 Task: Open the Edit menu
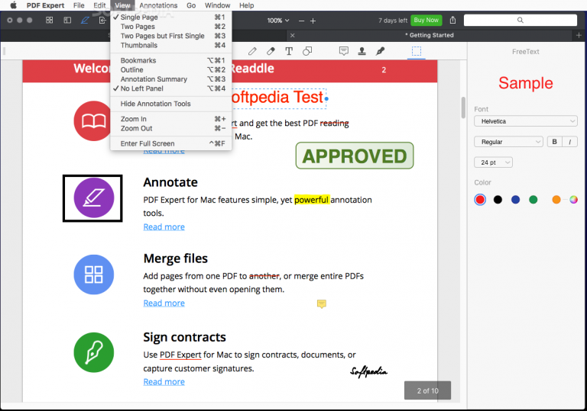[x=99, y=5]
